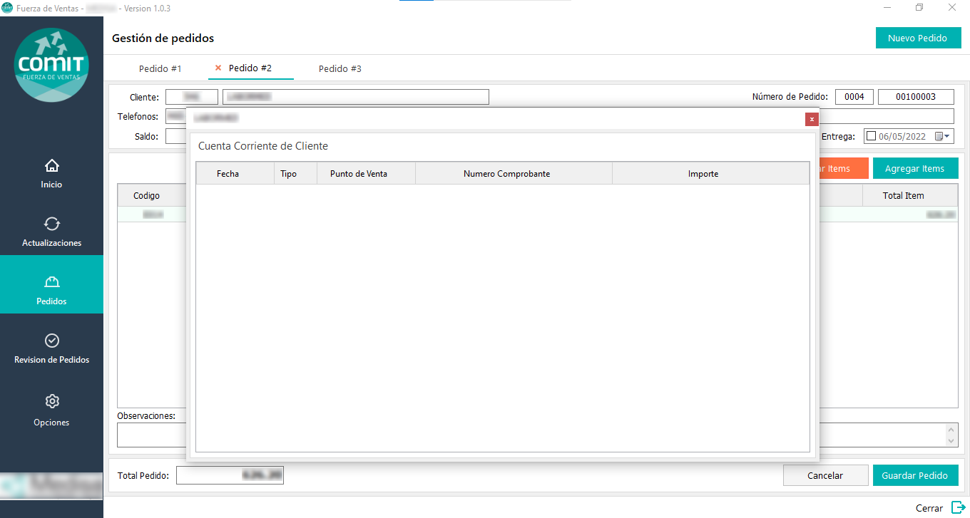
Task: Open the Actualizaciones sync icon
Action: coord(51,224)
